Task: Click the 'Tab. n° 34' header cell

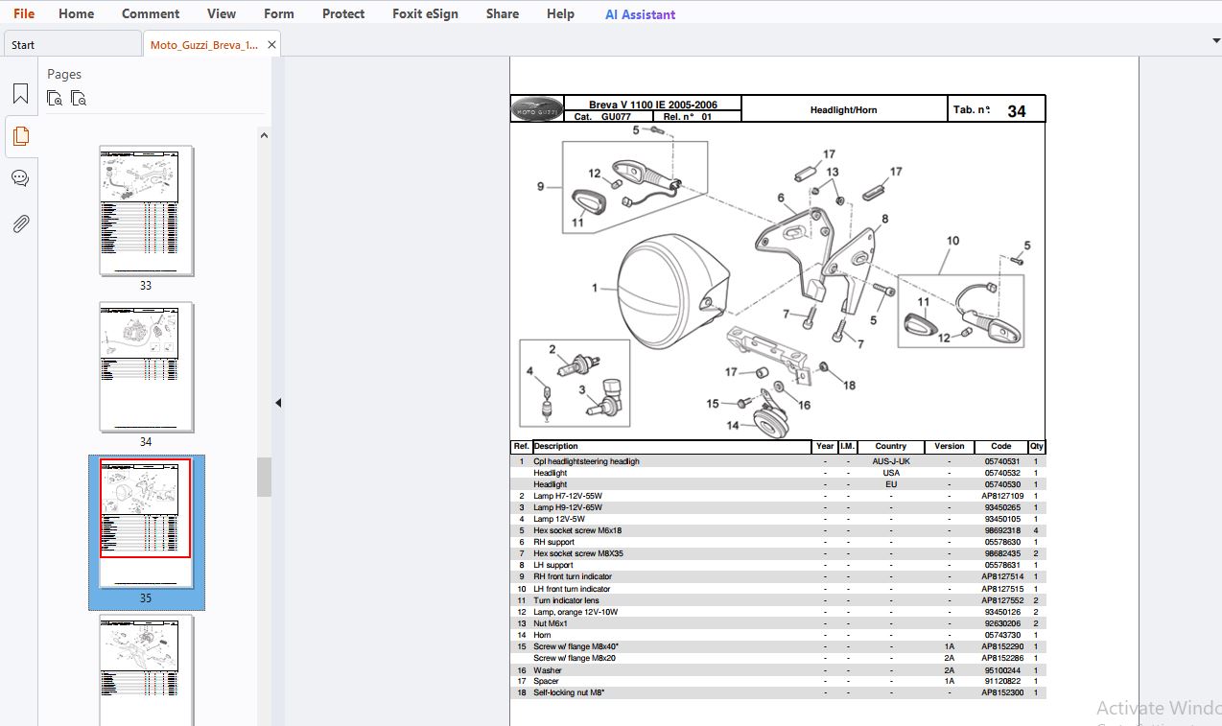Action: click(997, 109)
